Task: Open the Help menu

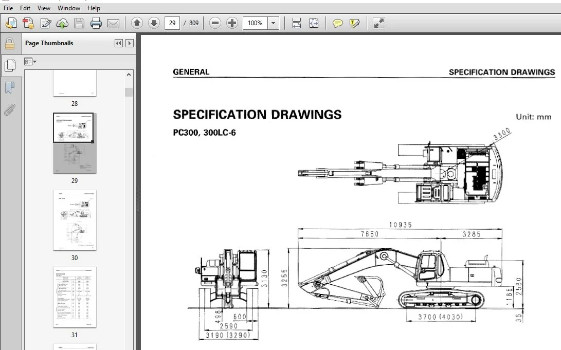Action: click(94, 8)
